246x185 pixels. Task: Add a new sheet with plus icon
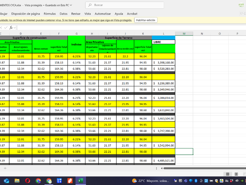[x=5, y=168]
